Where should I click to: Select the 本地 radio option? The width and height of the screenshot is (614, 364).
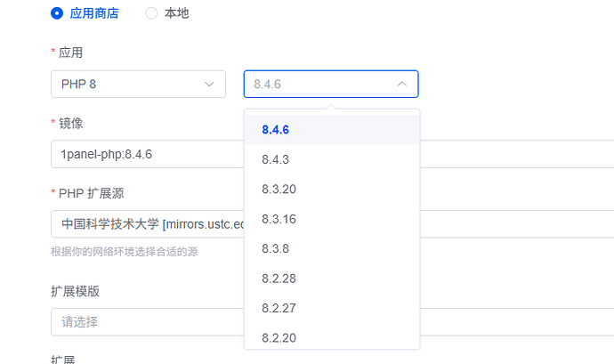coord(151,13)
